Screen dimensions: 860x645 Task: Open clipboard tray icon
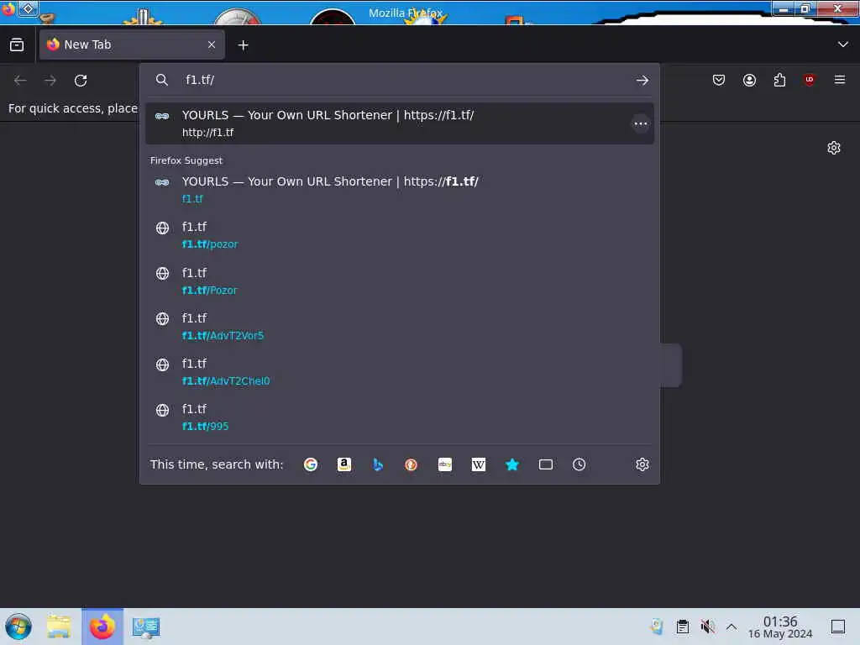(x=682, y=627)
